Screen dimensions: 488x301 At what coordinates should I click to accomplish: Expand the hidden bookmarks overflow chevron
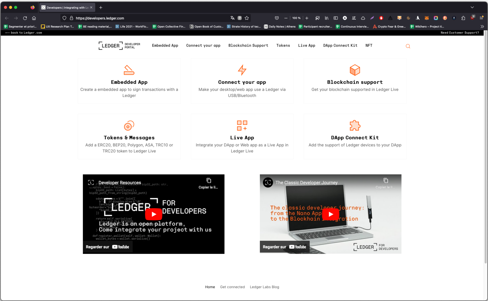pyautogui.click(x=482, y=26)
